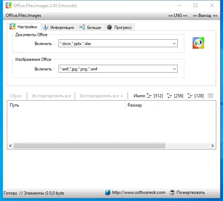Select the [512] thumbnail size
This screenshot has width=223, height=201.
[x=155, y=96]
